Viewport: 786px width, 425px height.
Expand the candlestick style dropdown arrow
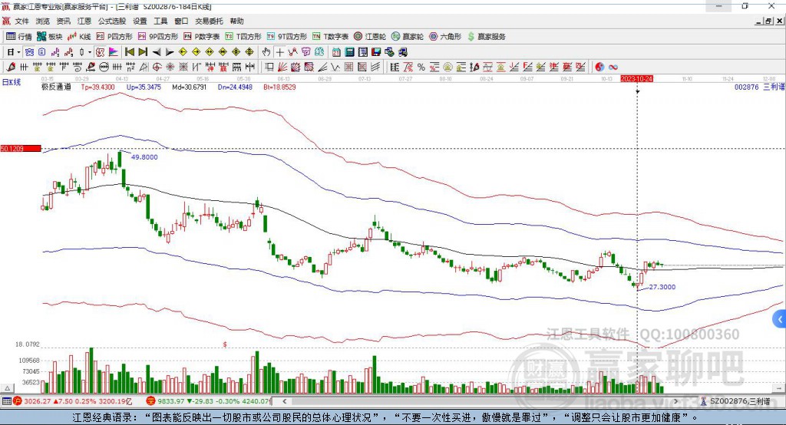(89, 52)
